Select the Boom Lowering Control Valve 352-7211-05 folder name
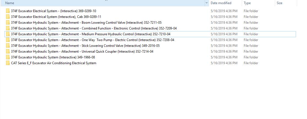307x119 pixels. [x=86, y=23]
